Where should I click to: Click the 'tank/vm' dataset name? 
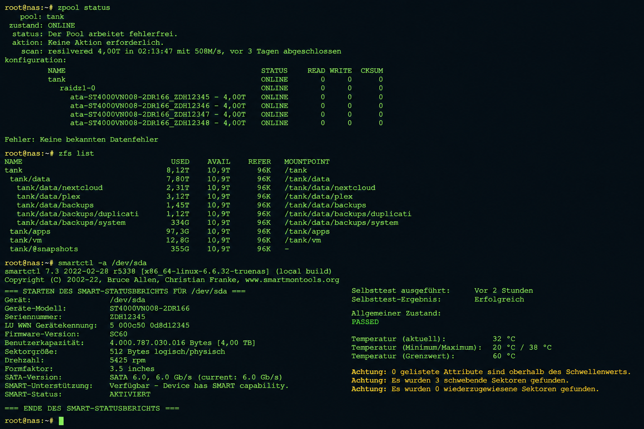point(26,240)
